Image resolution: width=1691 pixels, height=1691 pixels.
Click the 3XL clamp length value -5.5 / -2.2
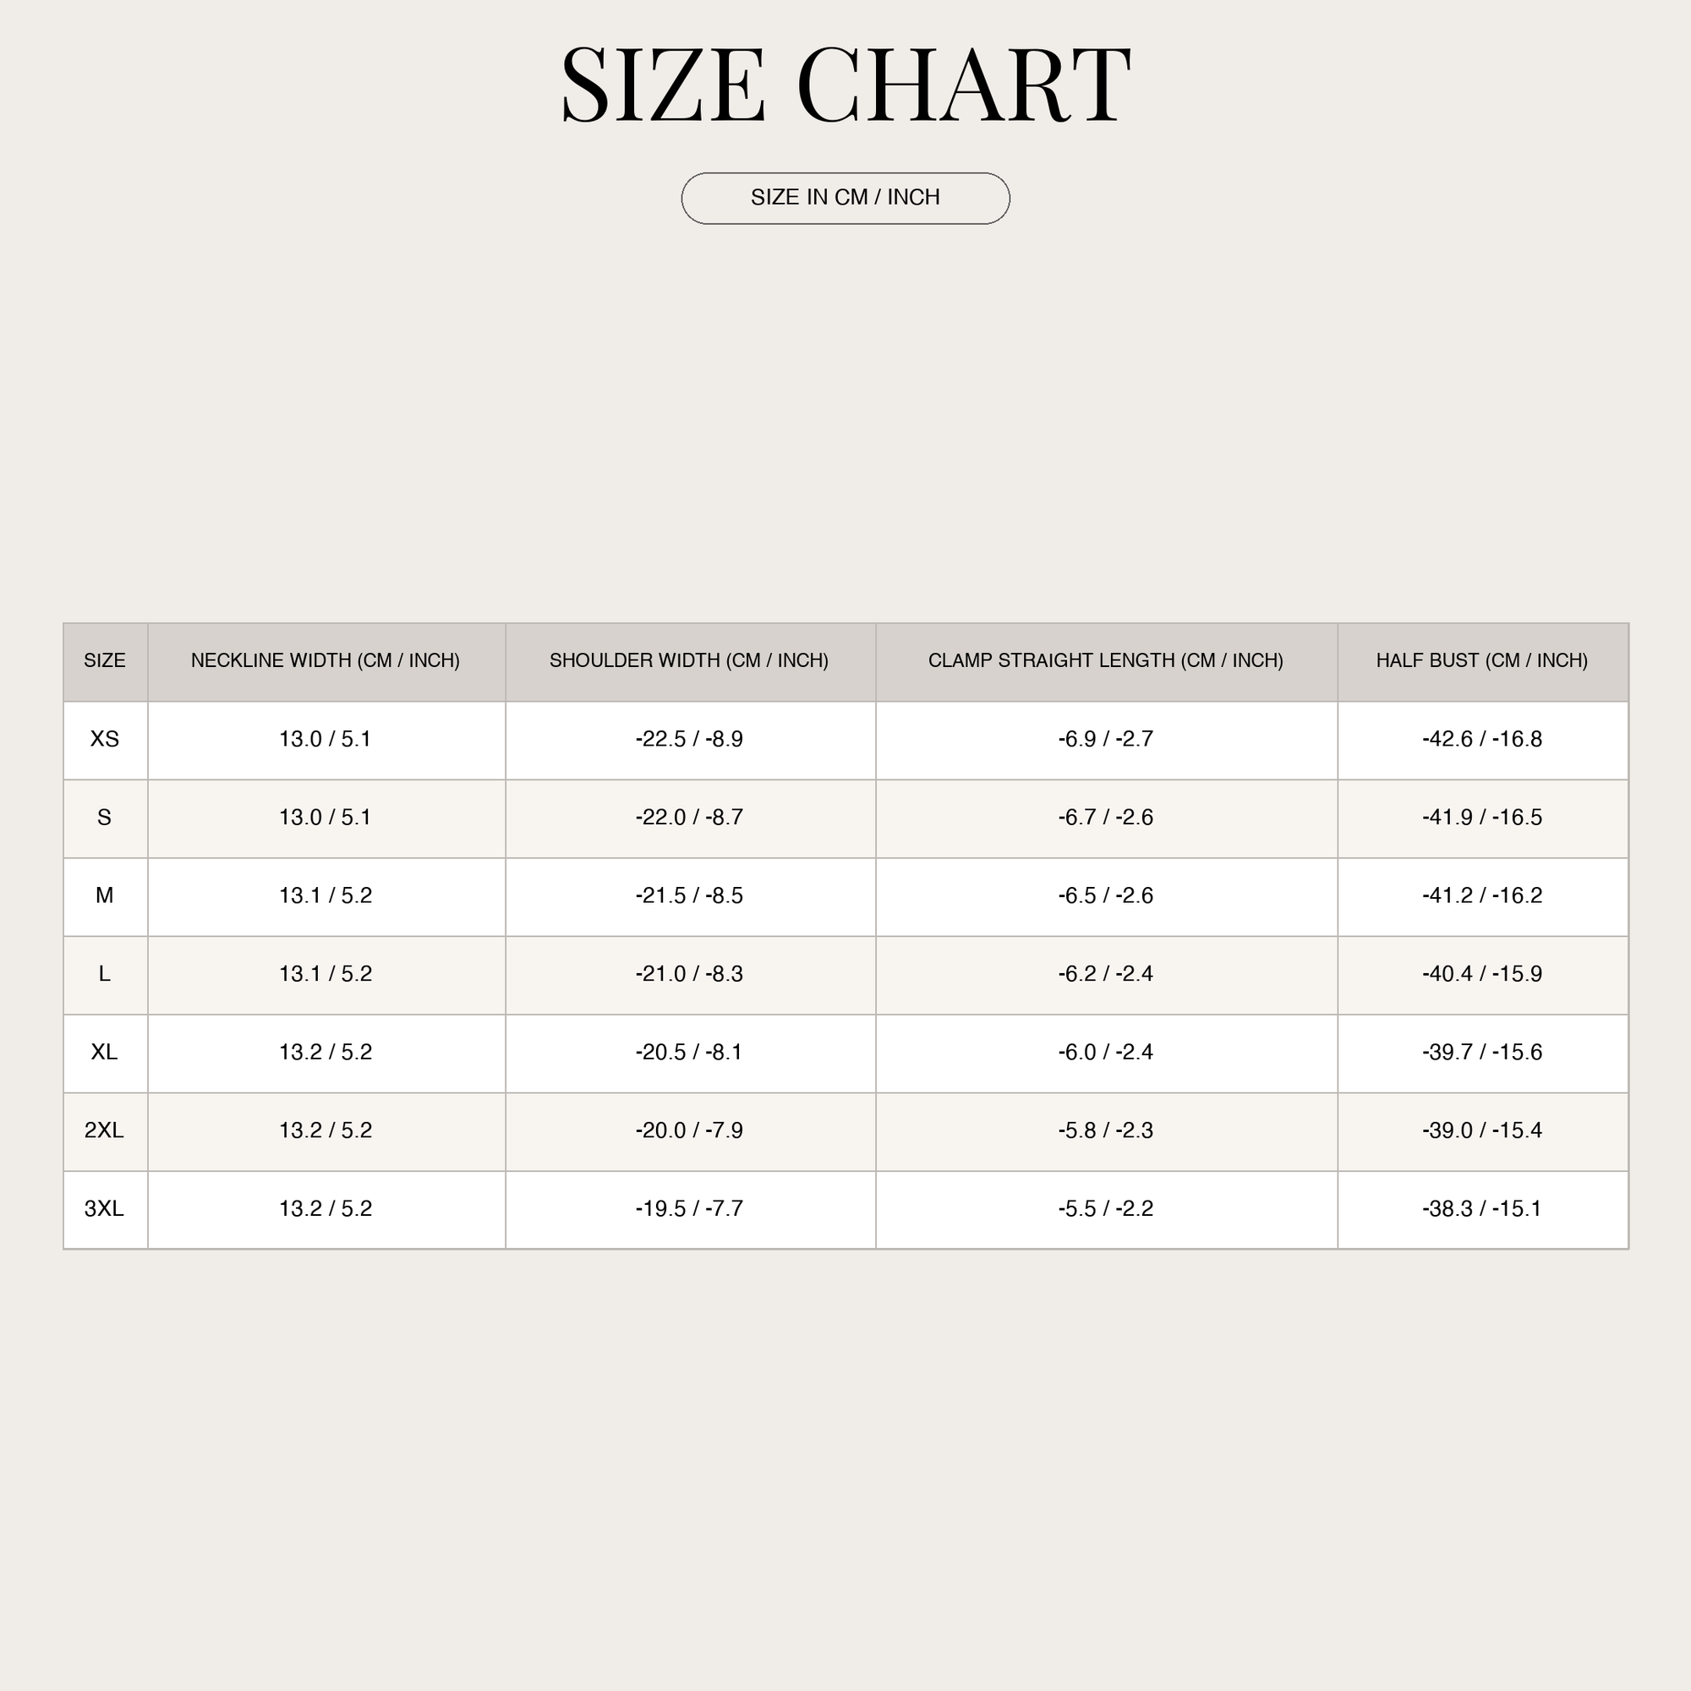coord(1106,1209)
